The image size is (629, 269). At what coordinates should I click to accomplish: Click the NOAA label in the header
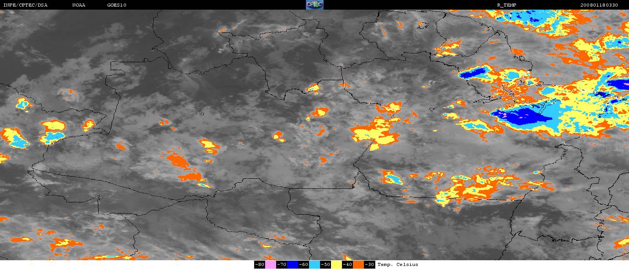[79, 5]
